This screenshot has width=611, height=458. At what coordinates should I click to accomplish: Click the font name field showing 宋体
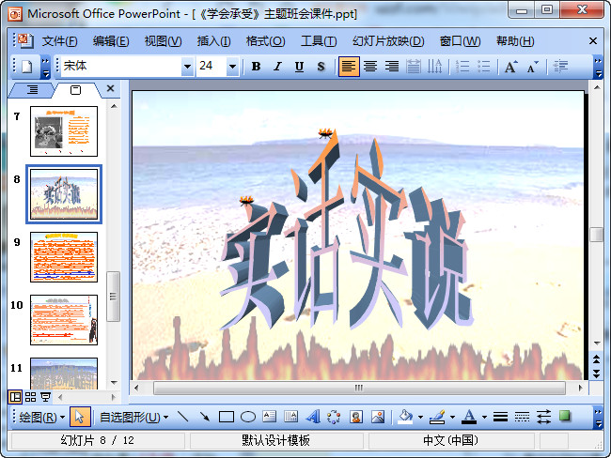pos(121,66)
